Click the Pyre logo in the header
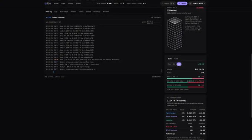Screen dimensions: 252x140 [48, 3]
